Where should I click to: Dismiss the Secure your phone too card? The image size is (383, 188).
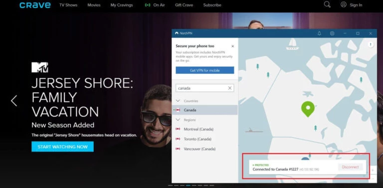[x=232, y=46]
